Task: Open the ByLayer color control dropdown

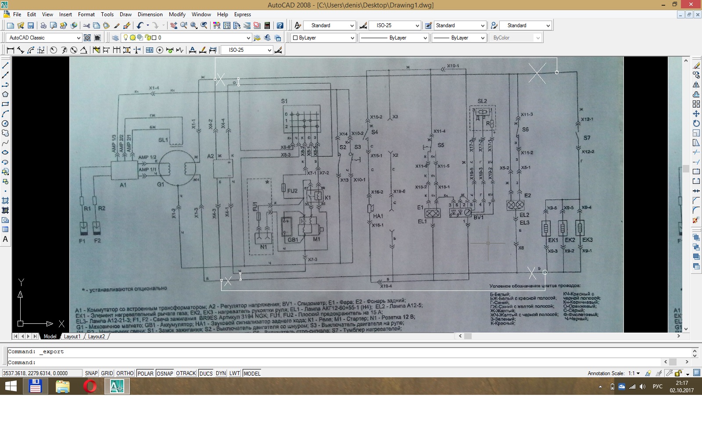Action: click(x=352, y=38)
